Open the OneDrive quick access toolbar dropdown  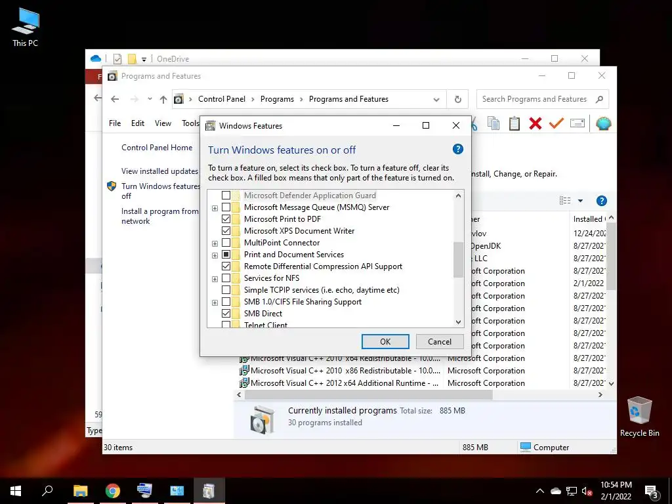[x=144, y=60]
